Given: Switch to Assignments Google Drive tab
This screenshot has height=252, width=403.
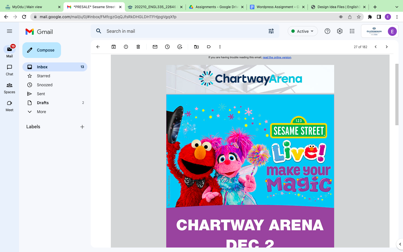Looking at the screenshot, I should pyautogui.click(x=216, y=7).
